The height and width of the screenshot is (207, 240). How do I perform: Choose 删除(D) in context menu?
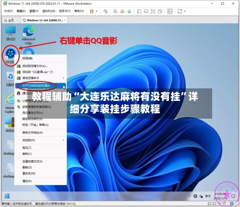pos(40,168)
